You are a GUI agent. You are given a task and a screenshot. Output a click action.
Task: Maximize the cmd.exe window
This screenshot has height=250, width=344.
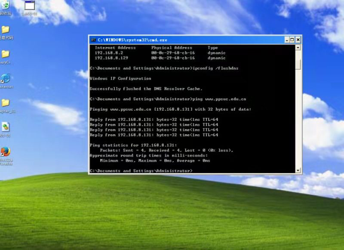tap(292, 40)
